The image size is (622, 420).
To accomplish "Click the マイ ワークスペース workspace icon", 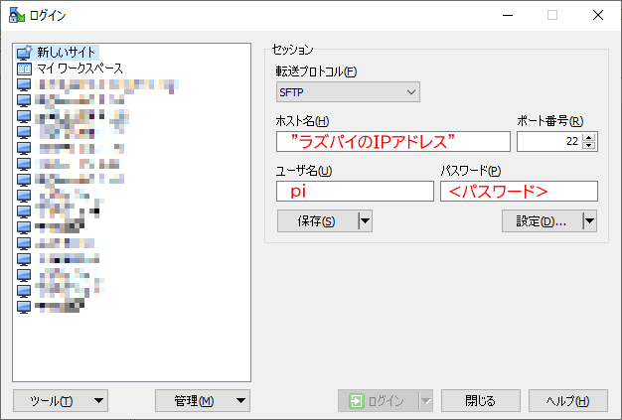I will 25,69.
